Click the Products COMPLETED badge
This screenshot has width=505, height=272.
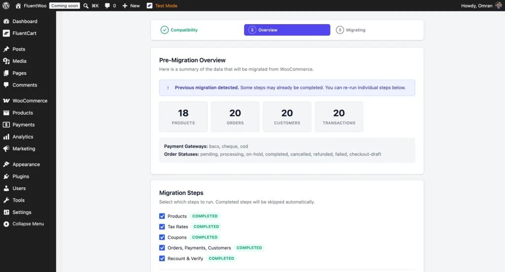[x=205, y=216]
